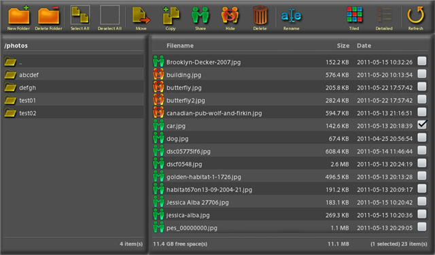Click the folder icon for test02
This screenshot has height=255, width=435.
[x=10, y=113]
